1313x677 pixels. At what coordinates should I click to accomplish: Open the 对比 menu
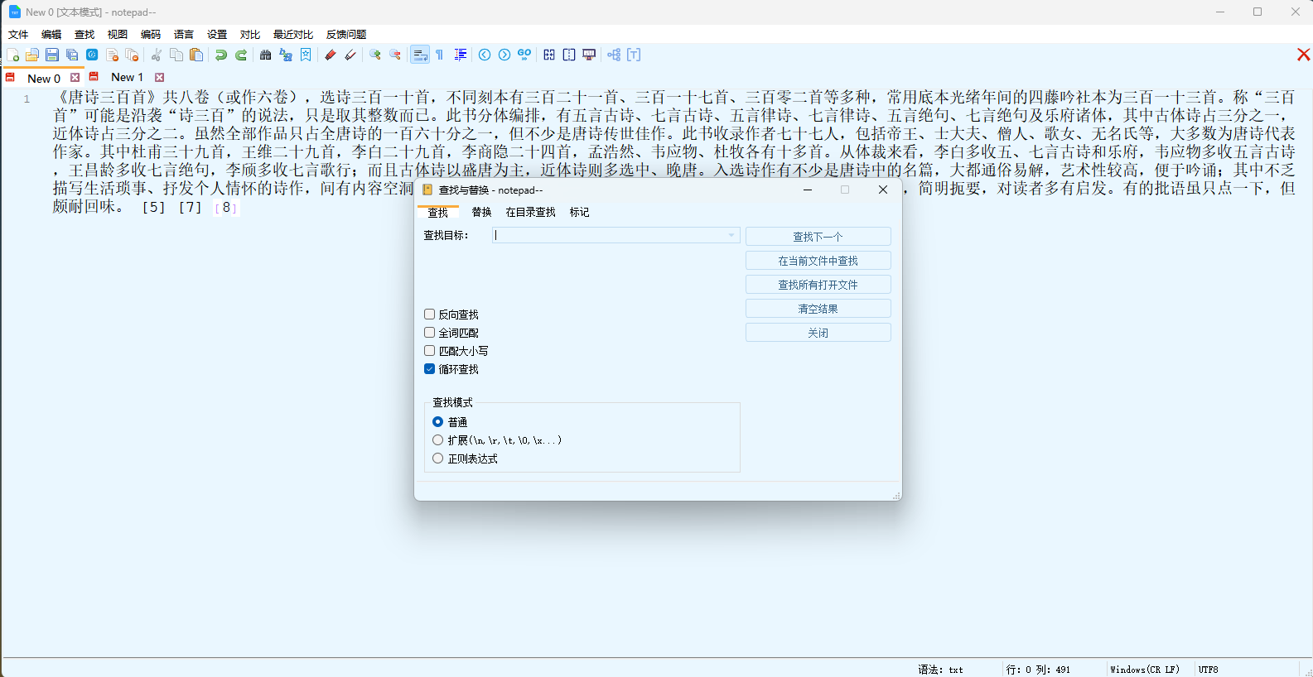coord(250,35)
